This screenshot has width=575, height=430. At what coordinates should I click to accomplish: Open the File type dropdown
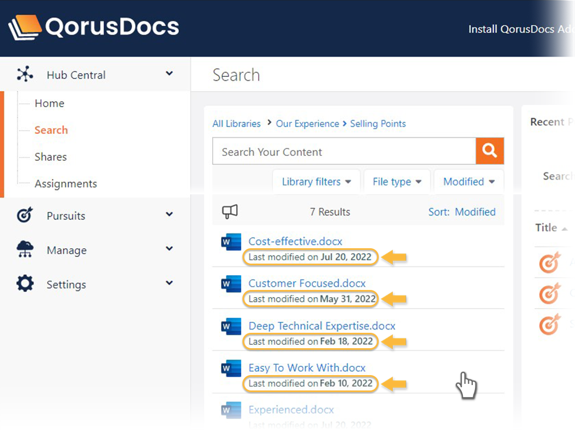coord(397,182)
